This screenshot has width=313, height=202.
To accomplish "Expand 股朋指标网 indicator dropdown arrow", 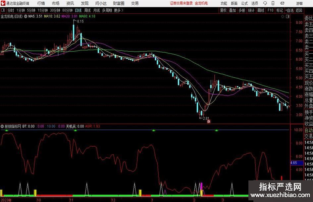I will pos(2,126).
